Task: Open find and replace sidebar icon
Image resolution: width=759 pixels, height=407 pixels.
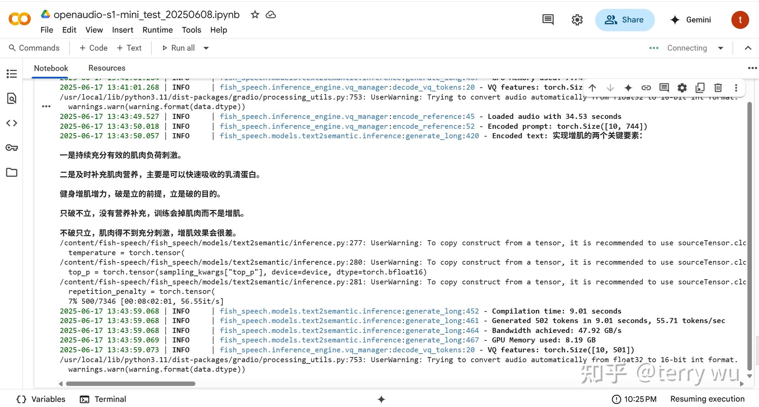Action: coord(12,99)
